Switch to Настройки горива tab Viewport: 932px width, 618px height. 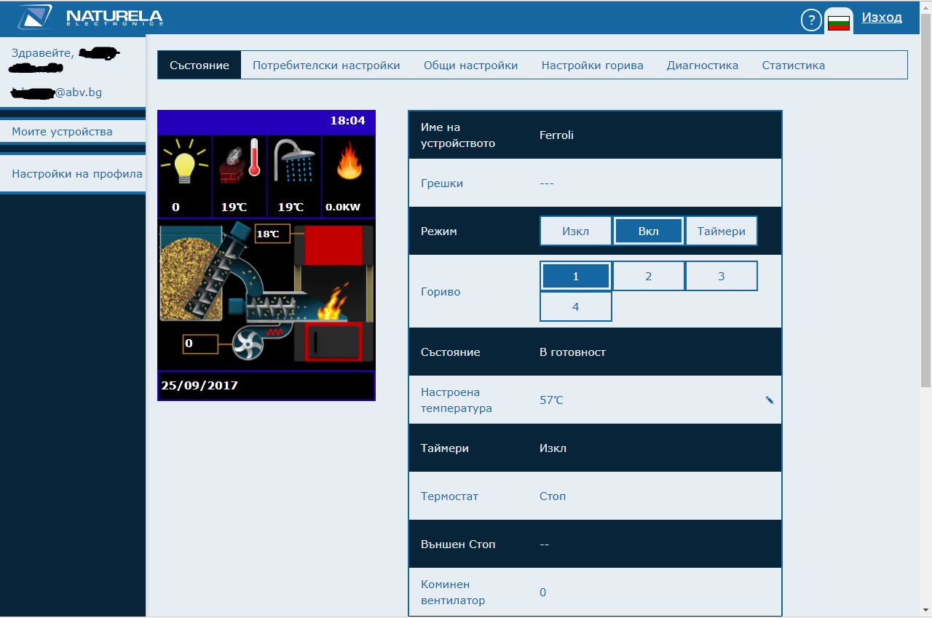click(592, 66)
